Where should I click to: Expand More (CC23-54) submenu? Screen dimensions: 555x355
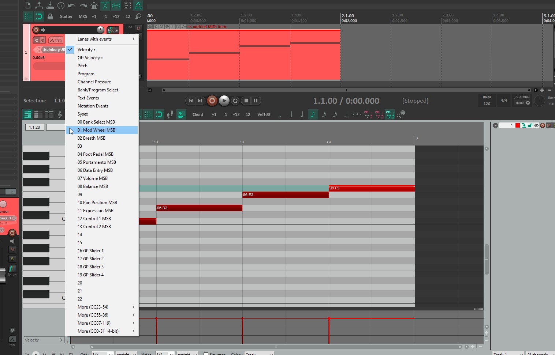pos(102,307)
